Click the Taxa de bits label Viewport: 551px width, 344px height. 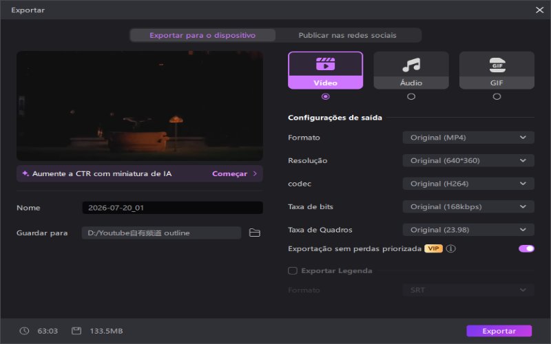[311, 207]
